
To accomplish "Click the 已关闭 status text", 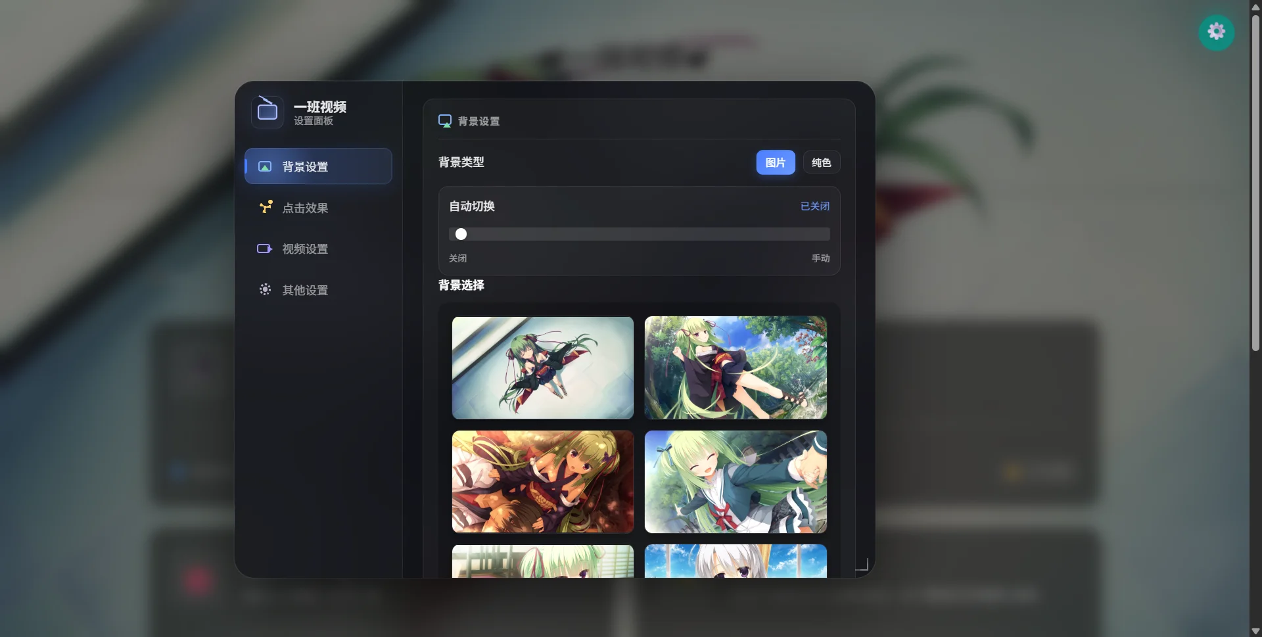I will (815, 206).
